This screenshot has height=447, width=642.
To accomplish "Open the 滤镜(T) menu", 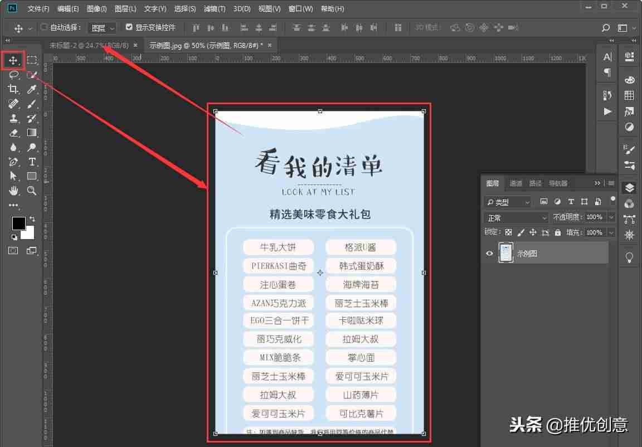I will click(215, 8).
